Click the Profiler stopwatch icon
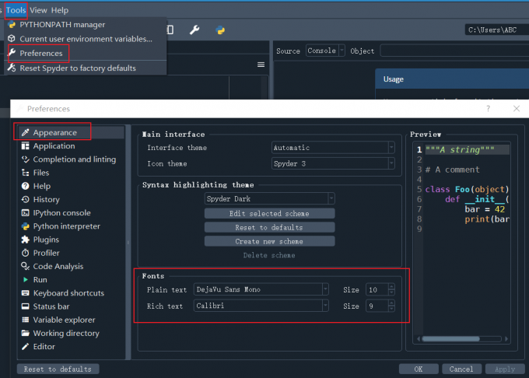The height and width of the screenshot is (378, 529). coord(26,253)
